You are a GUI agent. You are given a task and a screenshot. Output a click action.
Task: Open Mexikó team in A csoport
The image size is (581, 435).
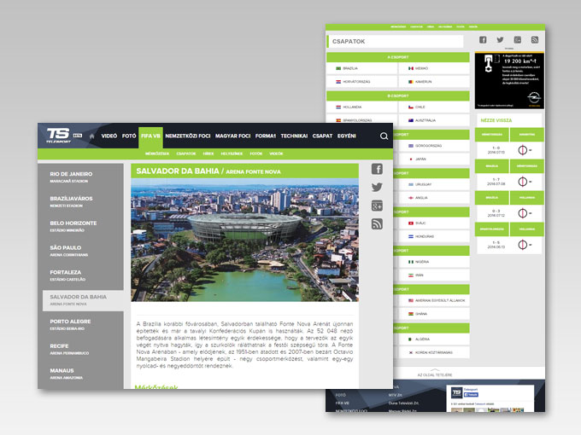434,68
